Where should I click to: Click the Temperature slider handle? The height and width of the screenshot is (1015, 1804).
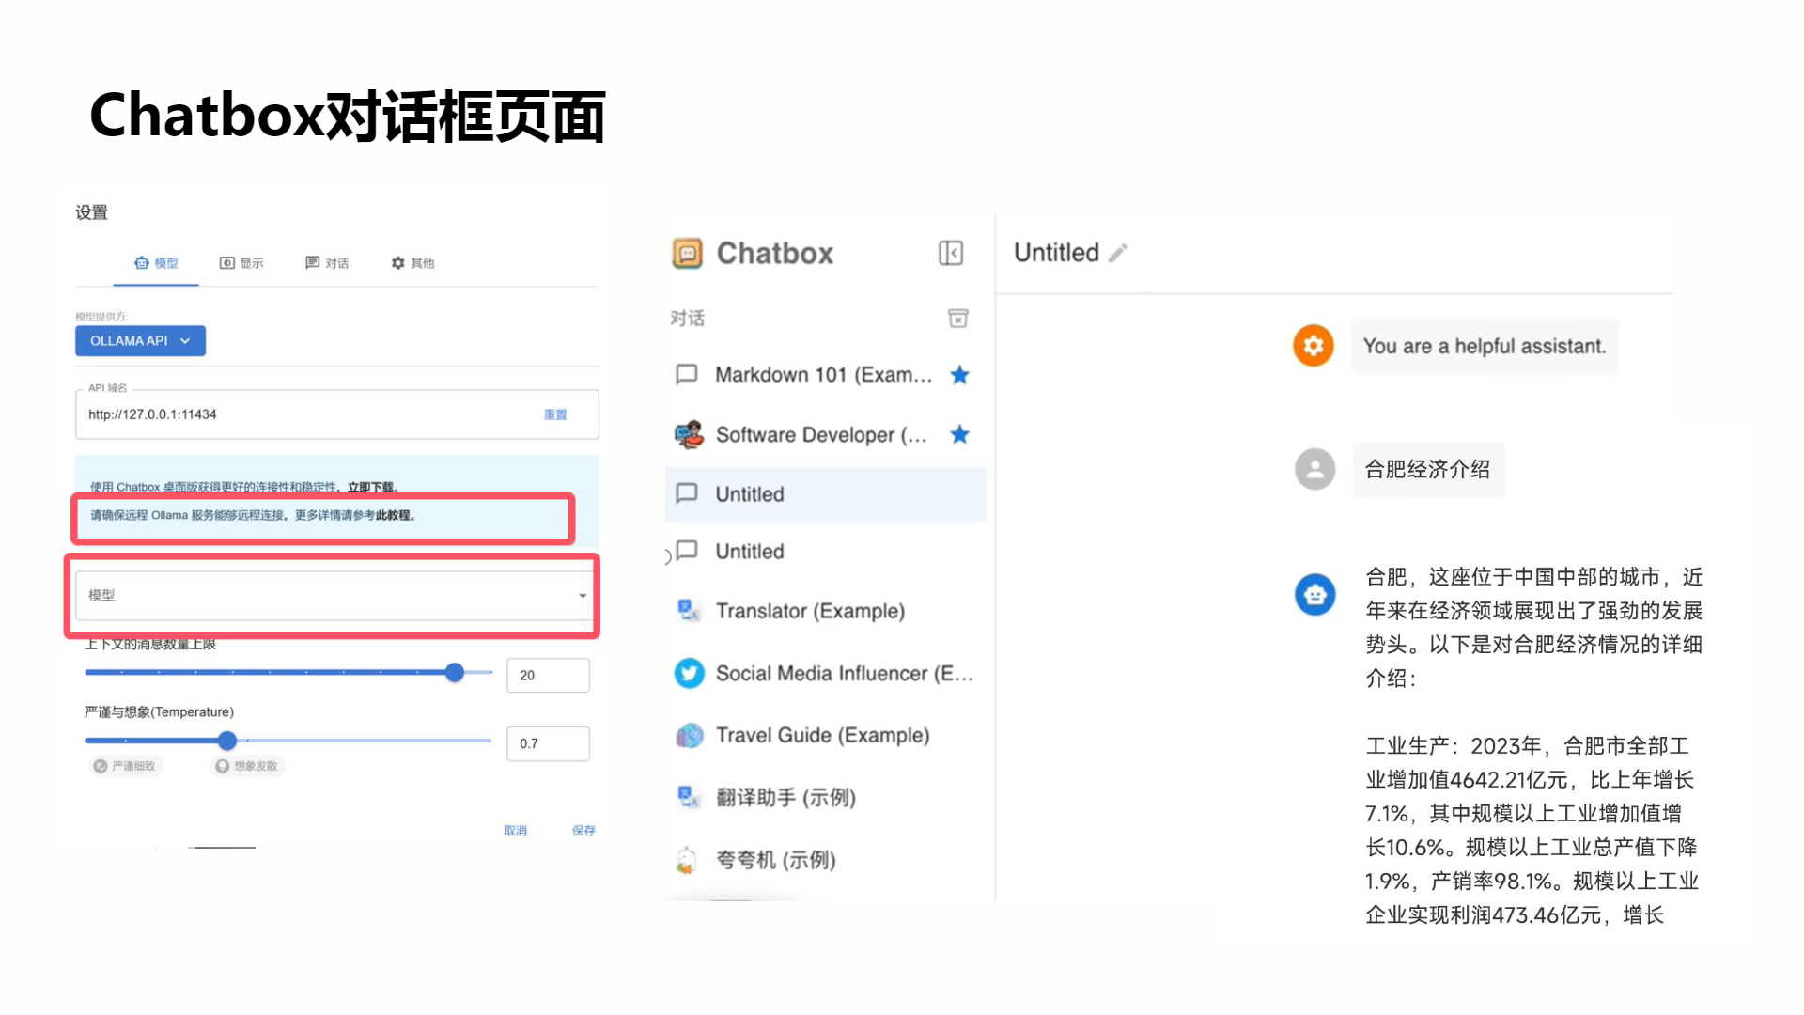(227, 741)
